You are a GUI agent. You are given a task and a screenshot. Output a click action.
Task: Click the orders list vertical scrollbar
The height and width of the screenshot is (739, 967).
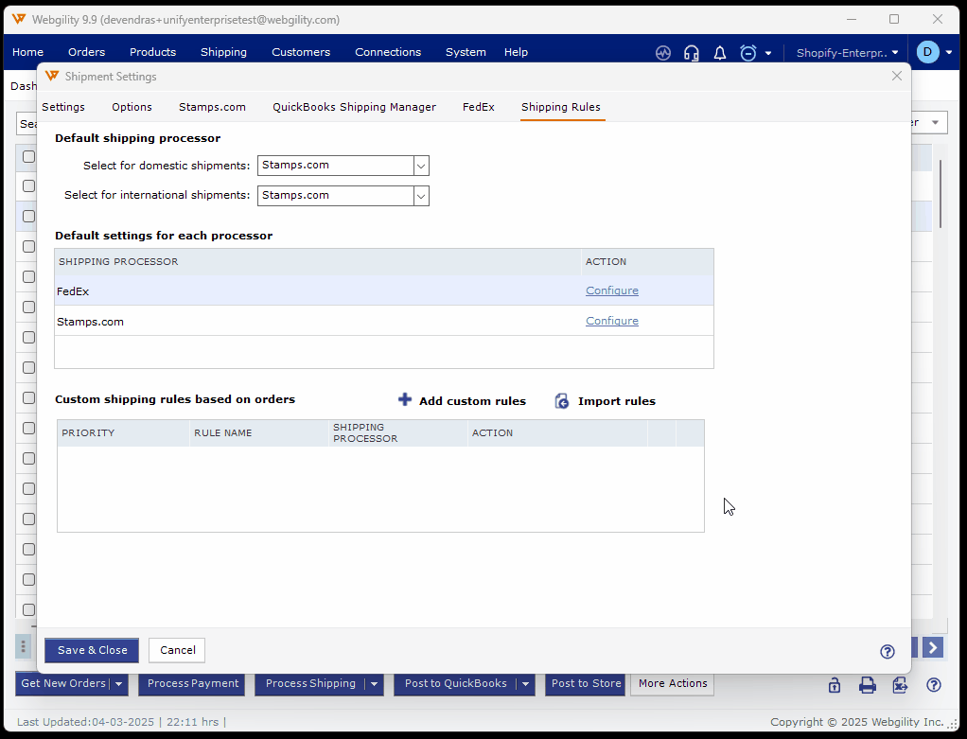click(x=941, y=194)
